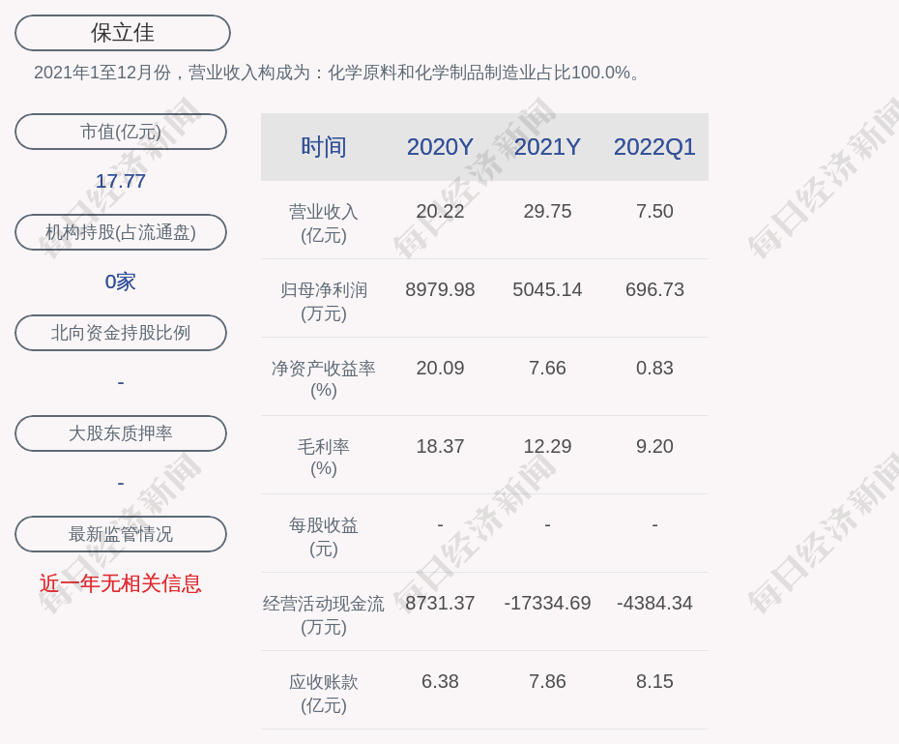Select receivables value 8.15
The height and width of the screenshot is (744, 899).
pos(654,681)
